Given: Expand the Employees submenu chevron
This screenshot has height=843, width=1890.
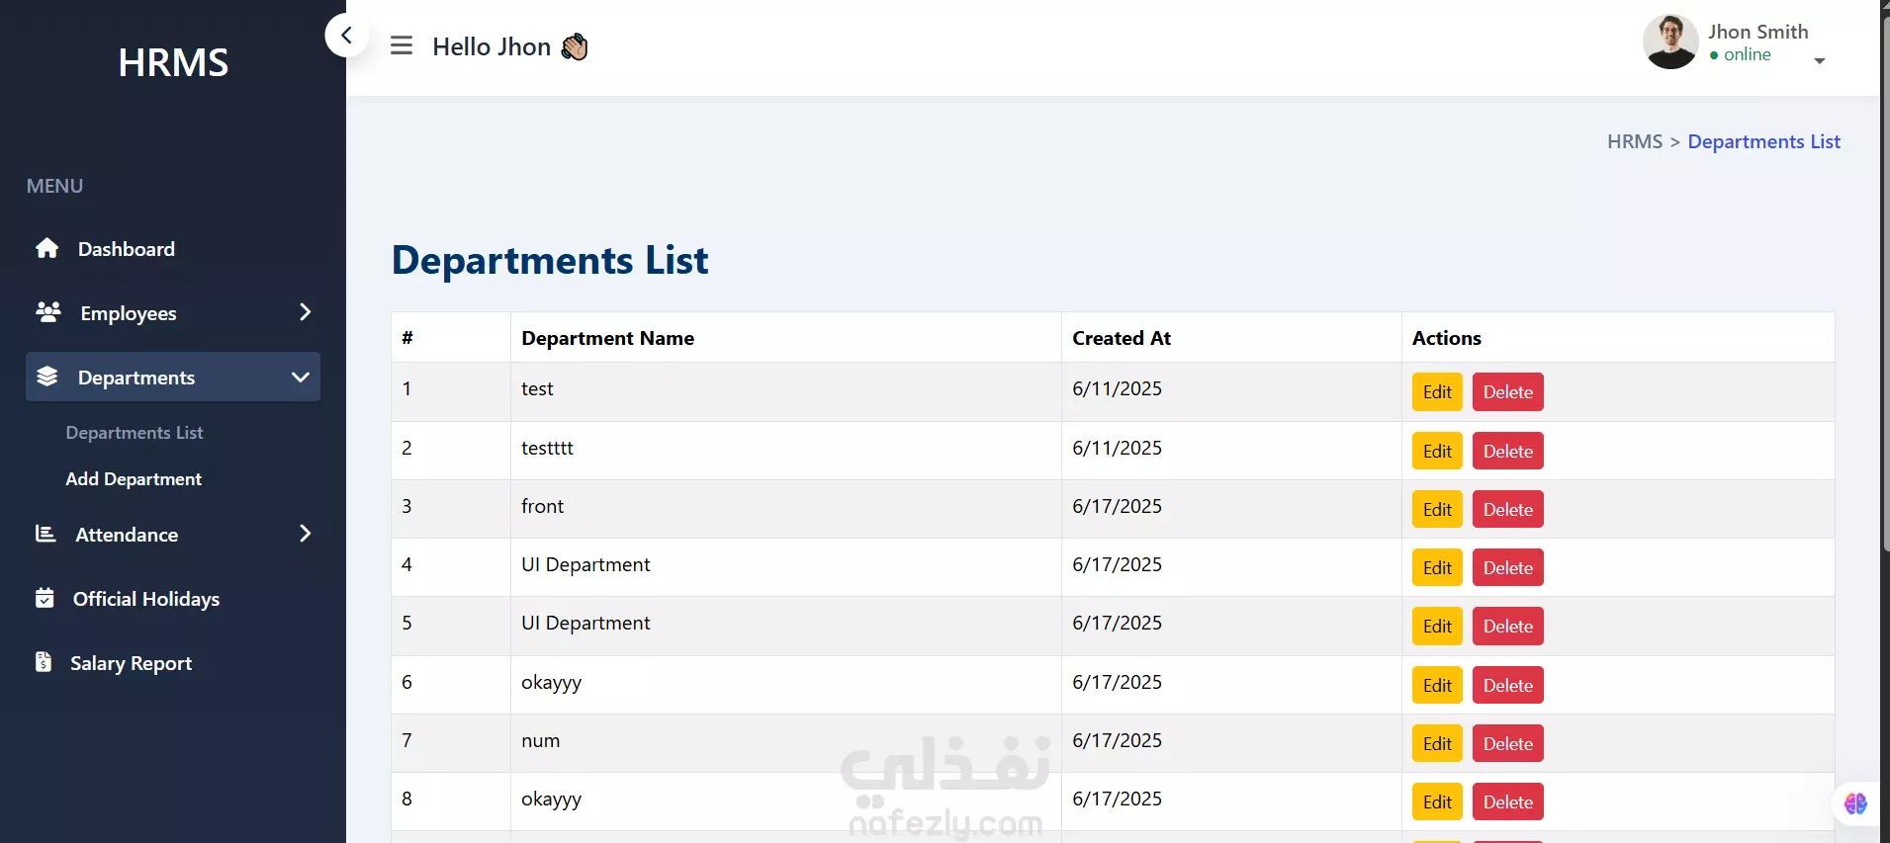Looking at the screenshot, I should pos(305,312).
